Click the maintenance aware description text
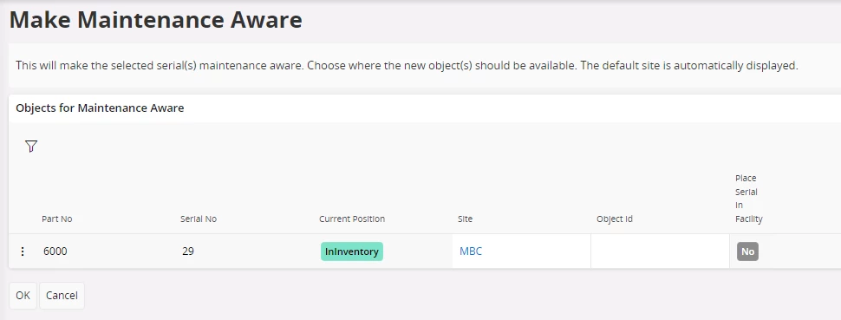 407,66
